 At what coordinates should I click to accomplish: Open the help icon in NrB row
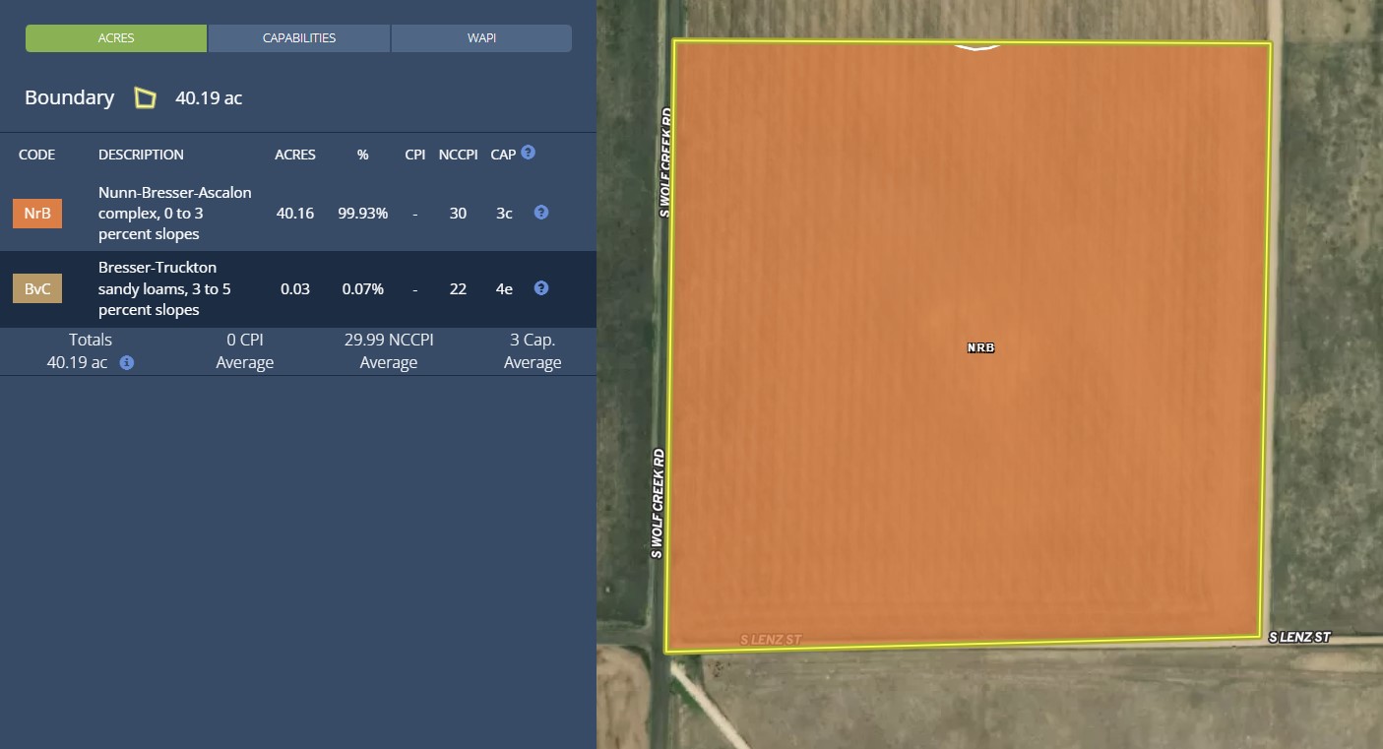pos(540,213)
